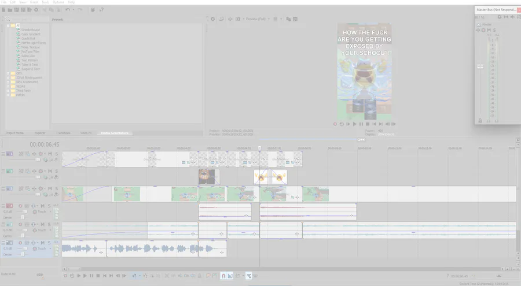Collapse the All folder in generators tree

(x=8, y=25)
